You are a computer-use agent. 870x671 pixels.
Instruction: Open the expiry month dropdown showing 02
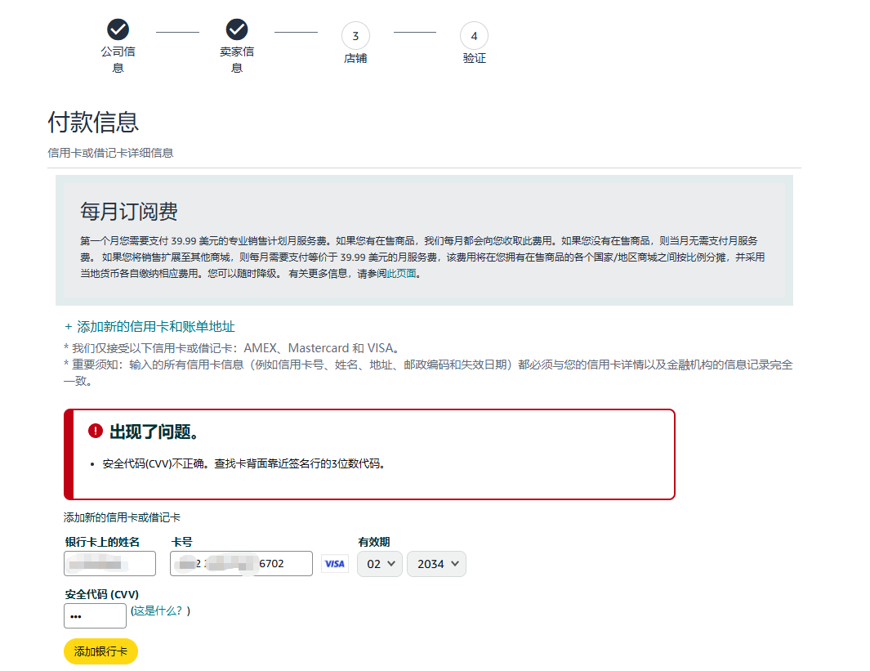[x=380, y=564]
